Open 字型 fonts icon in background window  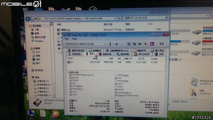[193, 92]
